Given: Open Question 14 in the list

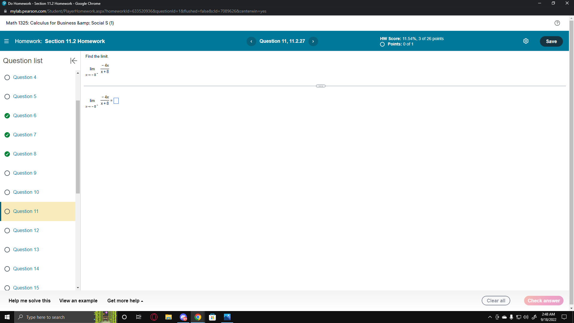Looking at the screenshot, I should pyautogui.click(x=26, y=269).
